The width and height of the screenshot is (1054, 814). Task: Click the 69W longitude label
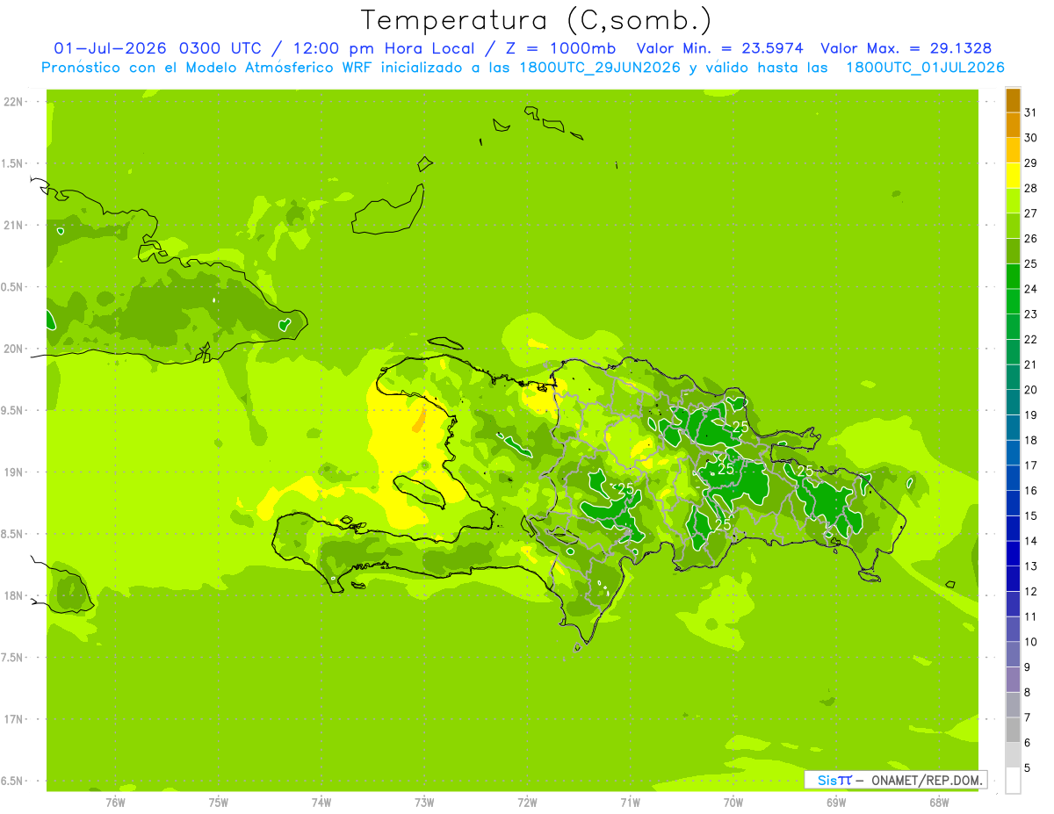pos(836,802)
